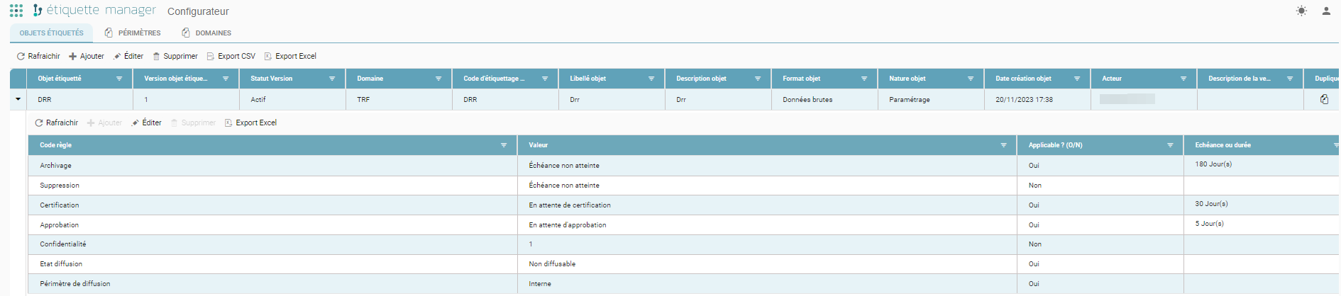Collapse the DRR row expander arrow

(18, 100)
